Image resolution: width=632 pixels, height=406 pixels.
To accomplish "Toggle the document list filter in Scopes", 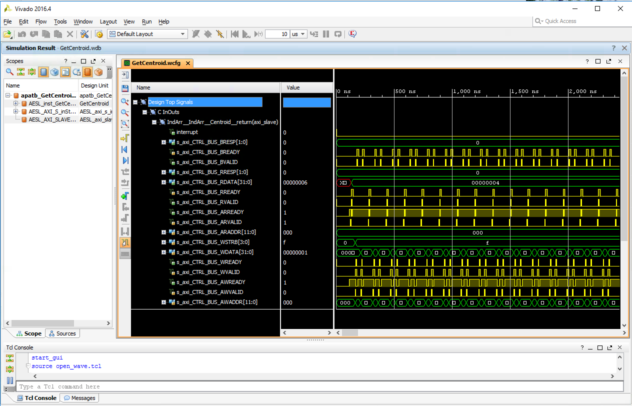I will 65,72.
